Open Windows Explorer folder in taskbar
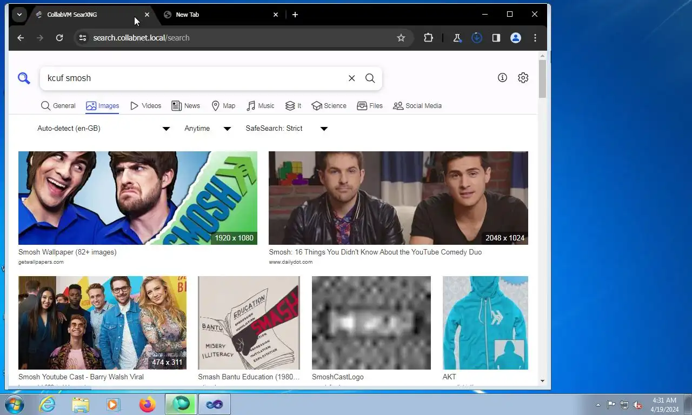Image resolution: width=692 pixels, height=415 pixels. click(x=81, y=404)
